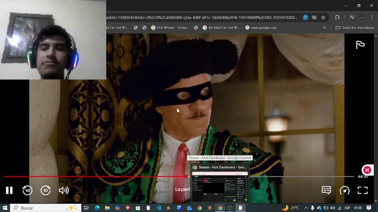Click the 21°C weather widget
378x212 pixels.
291,208
